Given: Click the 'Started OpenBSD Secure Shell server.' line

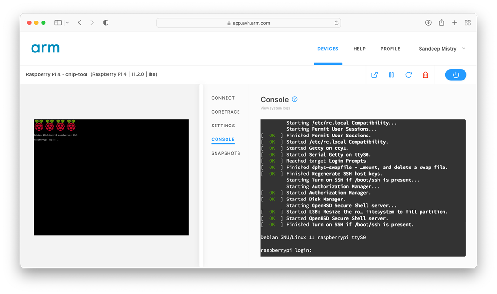Looking at the screenshot, I should (x=337, y=219).
